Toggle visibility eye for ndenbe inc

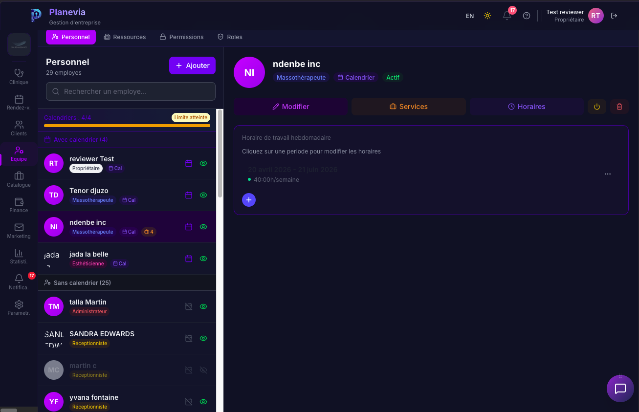(203, 227)
